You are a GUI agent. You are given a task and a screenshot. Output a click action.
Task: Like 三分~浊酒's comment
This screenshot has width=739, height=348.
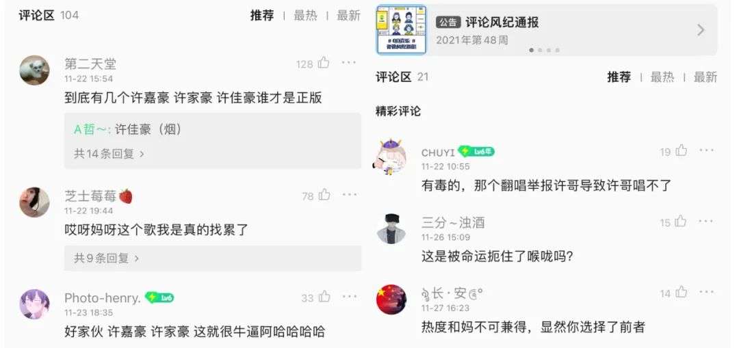[681, 222]
